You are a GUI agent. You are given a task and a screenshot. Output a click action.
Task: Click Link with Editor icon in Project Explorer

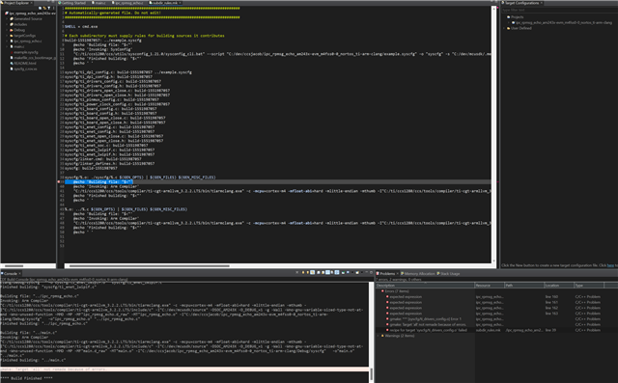(x=44, y=8)
